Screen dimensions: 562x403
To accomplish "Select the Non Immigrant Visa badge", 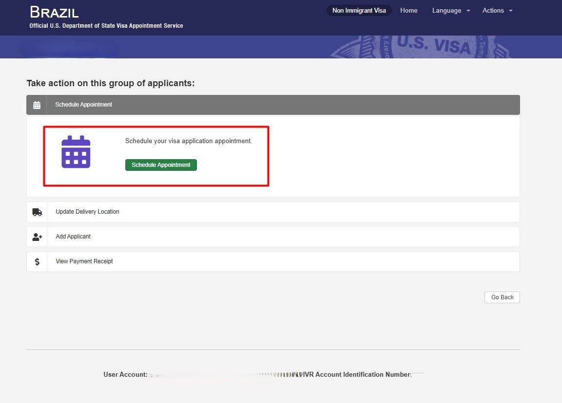I will pyautogui.click(x=359, y=10).
